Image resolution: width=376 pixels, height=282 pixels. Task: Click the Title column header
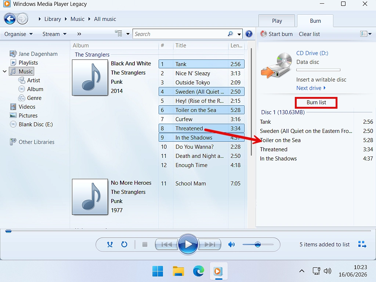[x=200, y=46]
